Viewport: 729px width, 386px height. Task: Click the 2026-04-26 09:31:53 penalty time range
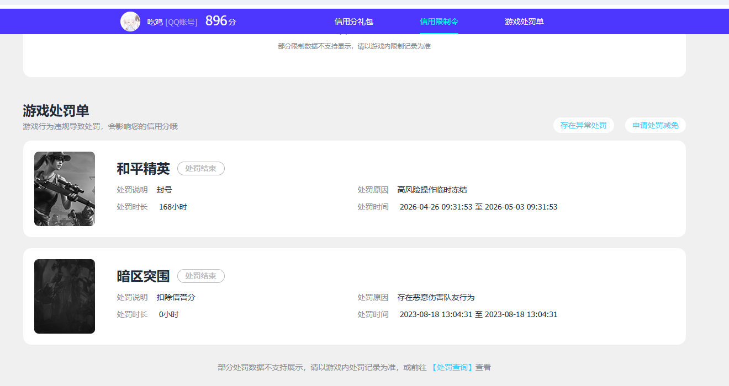(478, 207)
